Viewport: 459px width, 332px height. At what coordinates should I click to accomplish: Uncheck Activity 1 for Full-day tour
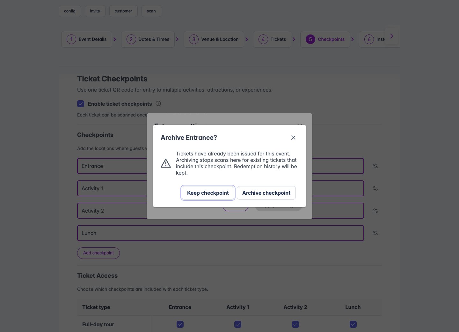click(x=238, y=324)
